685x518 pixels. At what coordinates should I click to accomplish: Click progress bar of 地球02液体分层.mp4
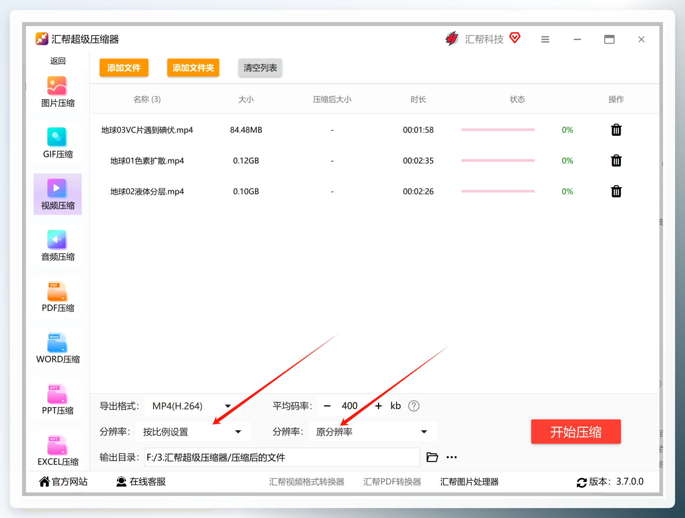point(498,191)
